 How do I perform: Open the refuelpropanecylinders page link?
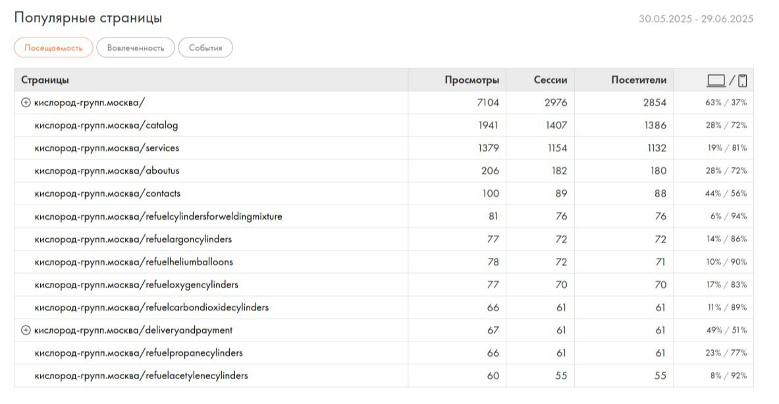pos(138,353)
